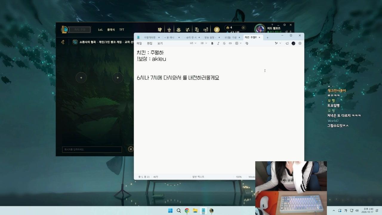The image size is (382, 215).
Task: Toggle strikethrough formatting in Notepad
Action: coord(224,43)
